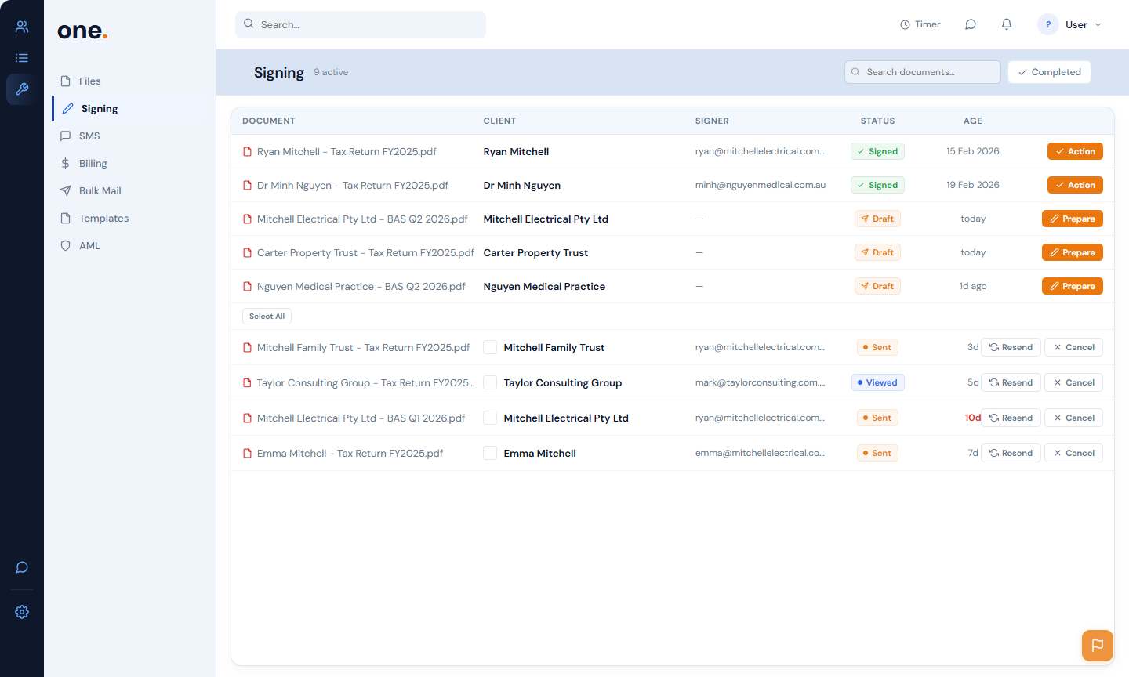Open notifications bell icon
This screenshot has height=677, width=1129.
tap(1007, 24)
